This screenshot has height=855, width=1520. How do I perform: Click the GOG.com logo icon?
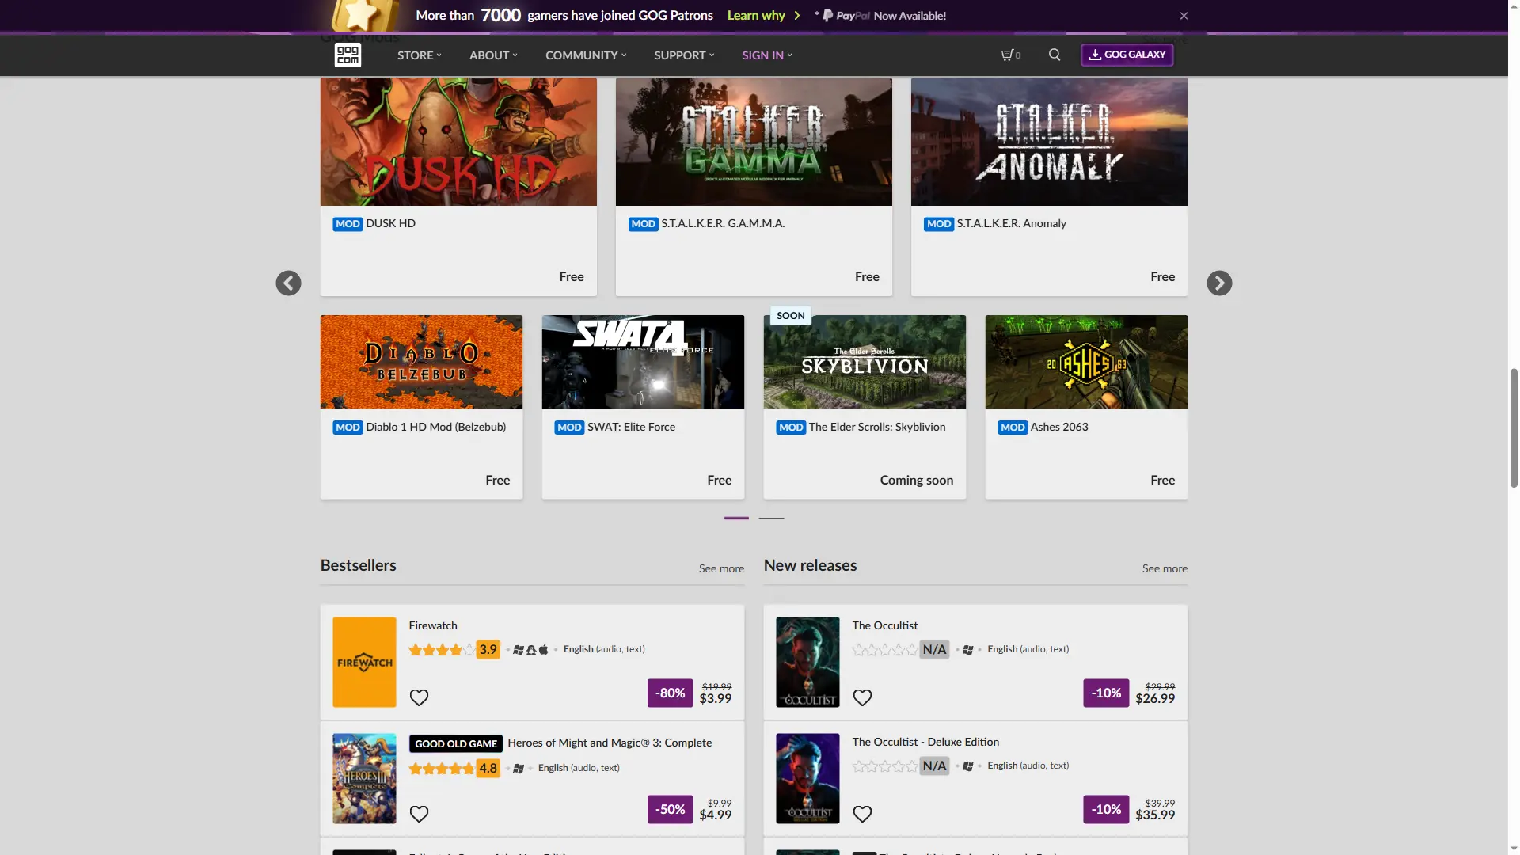coord(348,55)
